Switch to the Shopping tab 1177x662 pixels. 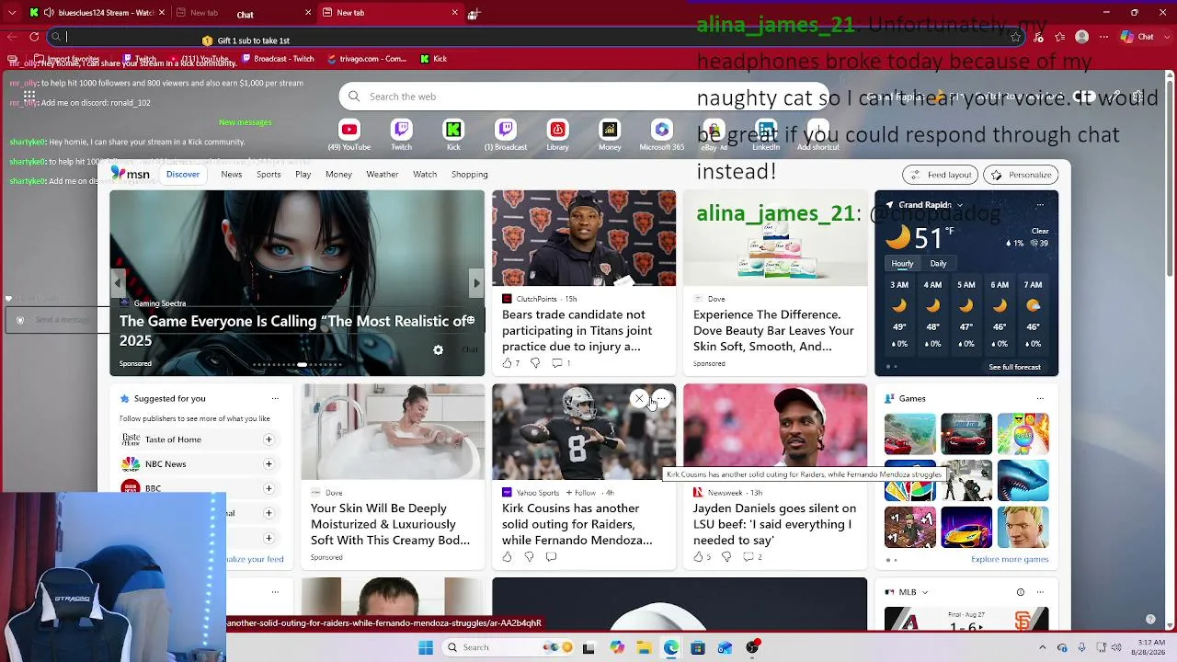470,174
